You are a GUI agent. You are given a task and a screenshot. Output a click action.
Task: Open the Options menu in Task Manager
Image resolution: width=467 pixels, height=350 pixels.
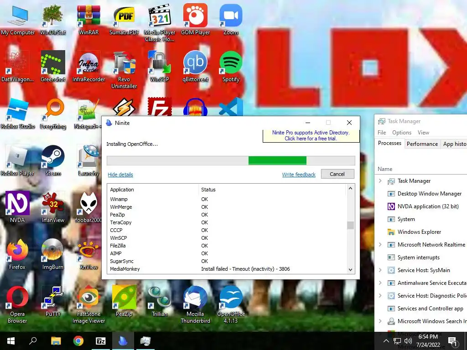click(402, 133)
